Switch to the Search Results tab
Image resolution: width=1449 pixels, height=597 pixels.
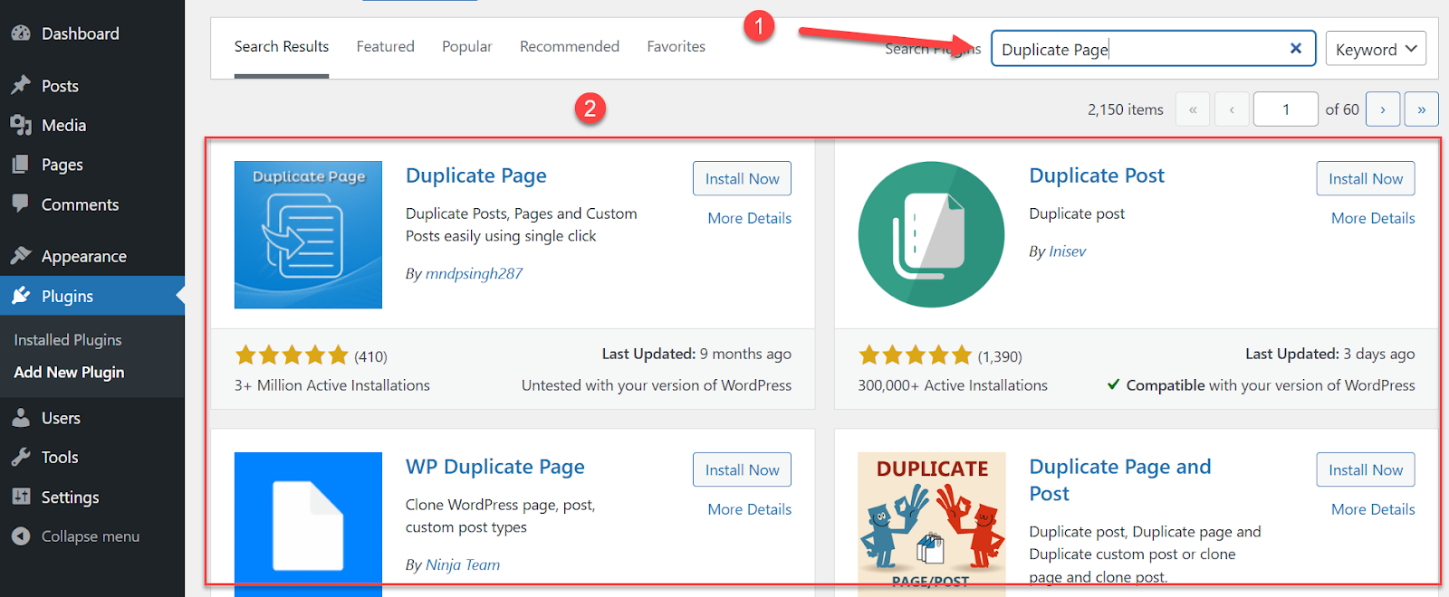tap(282, 46)
